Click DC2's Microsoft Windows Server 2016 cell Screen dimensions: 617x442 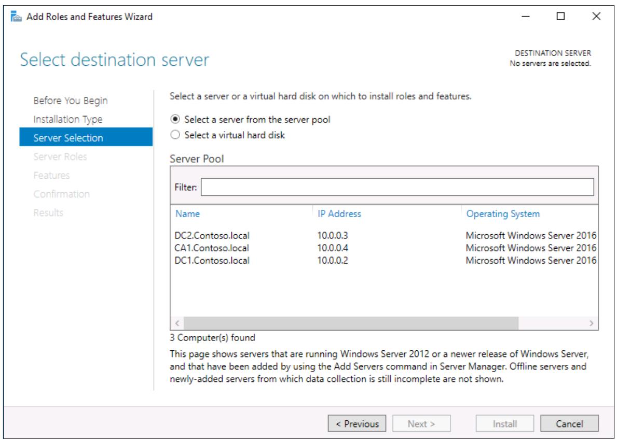531,235
